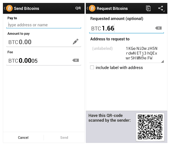Viewport: 170px width, 145px height.
Task: Cancel the Send Bitcoins form
Action: pyautogui.click(x=23, y=137)
